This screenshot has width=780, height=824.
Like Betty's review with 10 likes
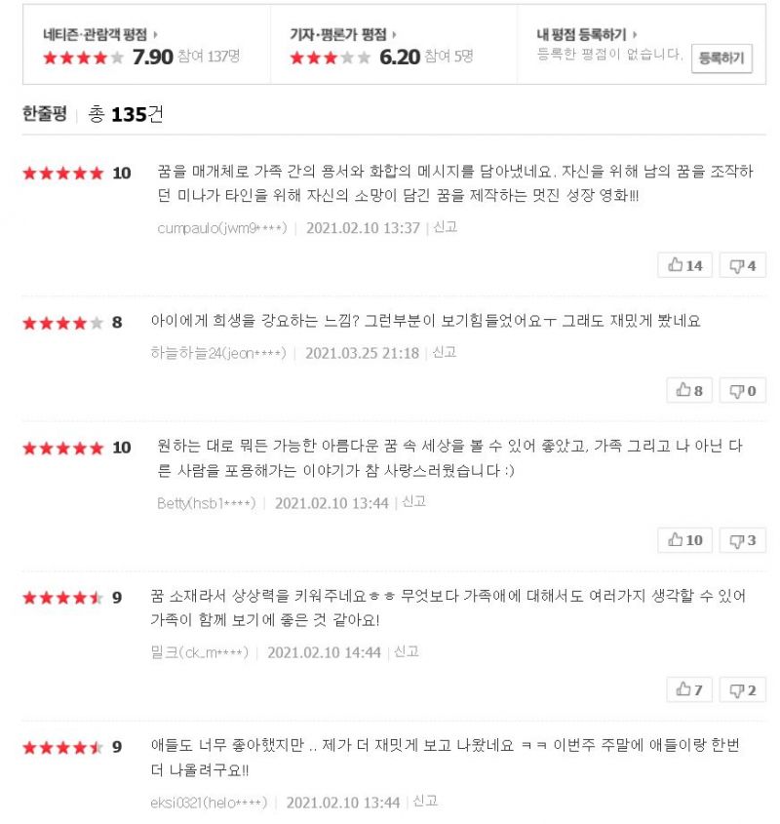685,539
